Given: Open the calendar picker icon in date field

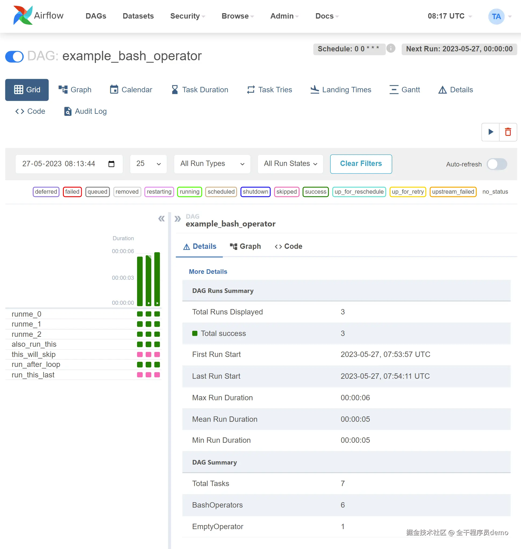Looking at the screenshot, I should (111, 164).
